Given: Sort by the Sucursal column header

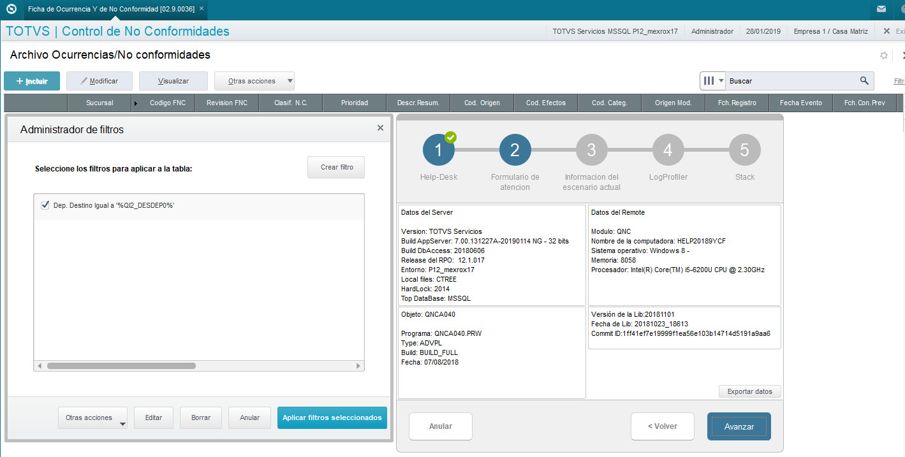Looking at the screenshot, I should [99, 103].
